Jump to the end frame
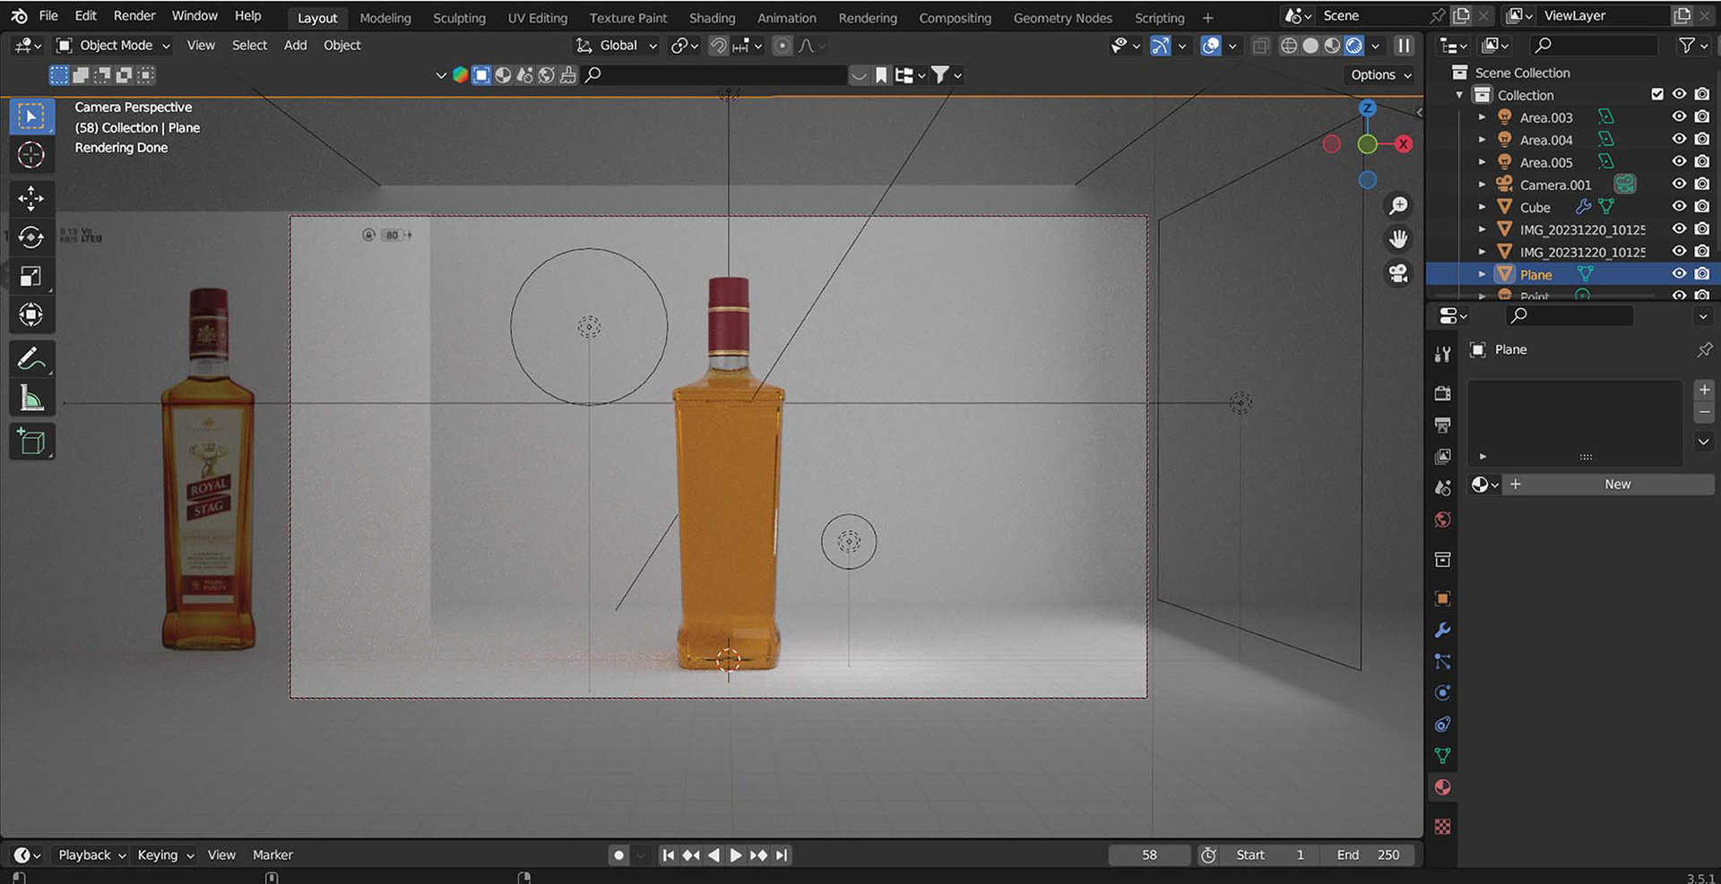The height and width of the screenshot is (884, 1721). pyautogui.click(x=782, y=855)
